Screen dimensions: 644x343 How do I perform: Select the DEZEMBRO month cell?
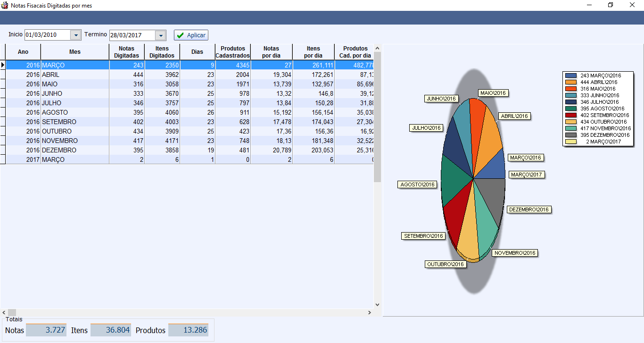(75, 150)
